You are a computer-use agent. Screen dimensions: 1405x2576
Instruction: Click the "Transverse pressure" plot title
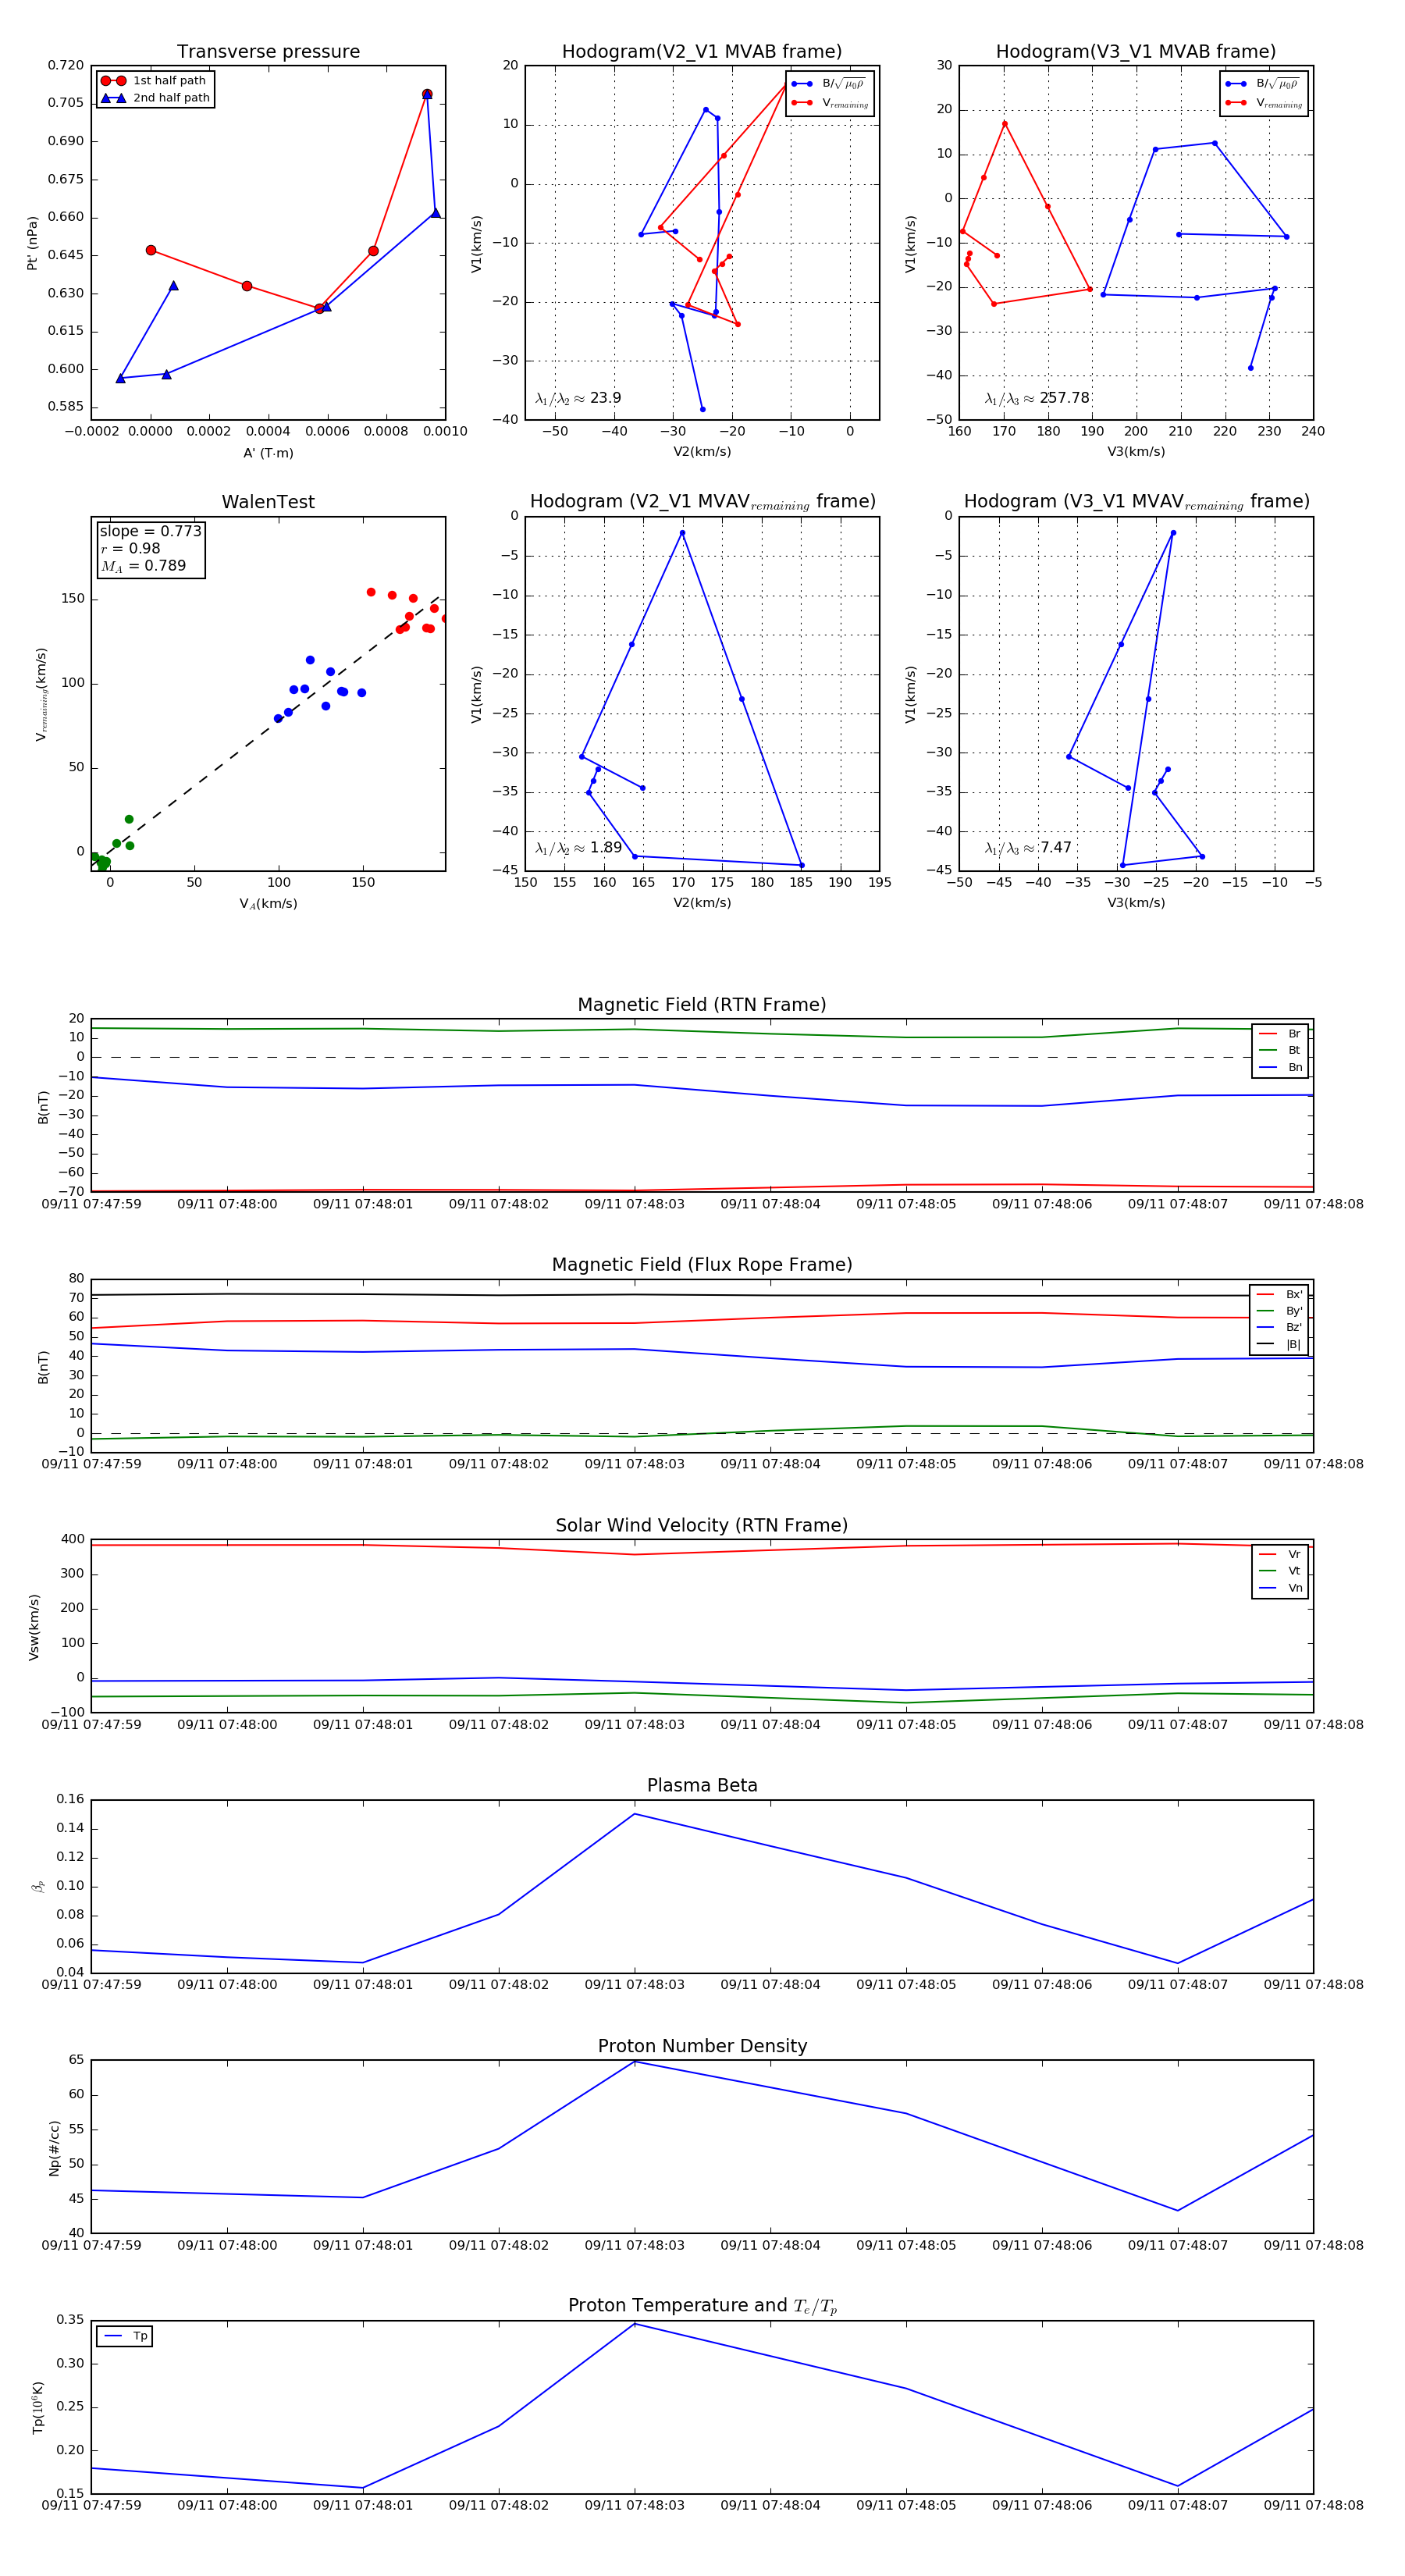tap(268, 52)
